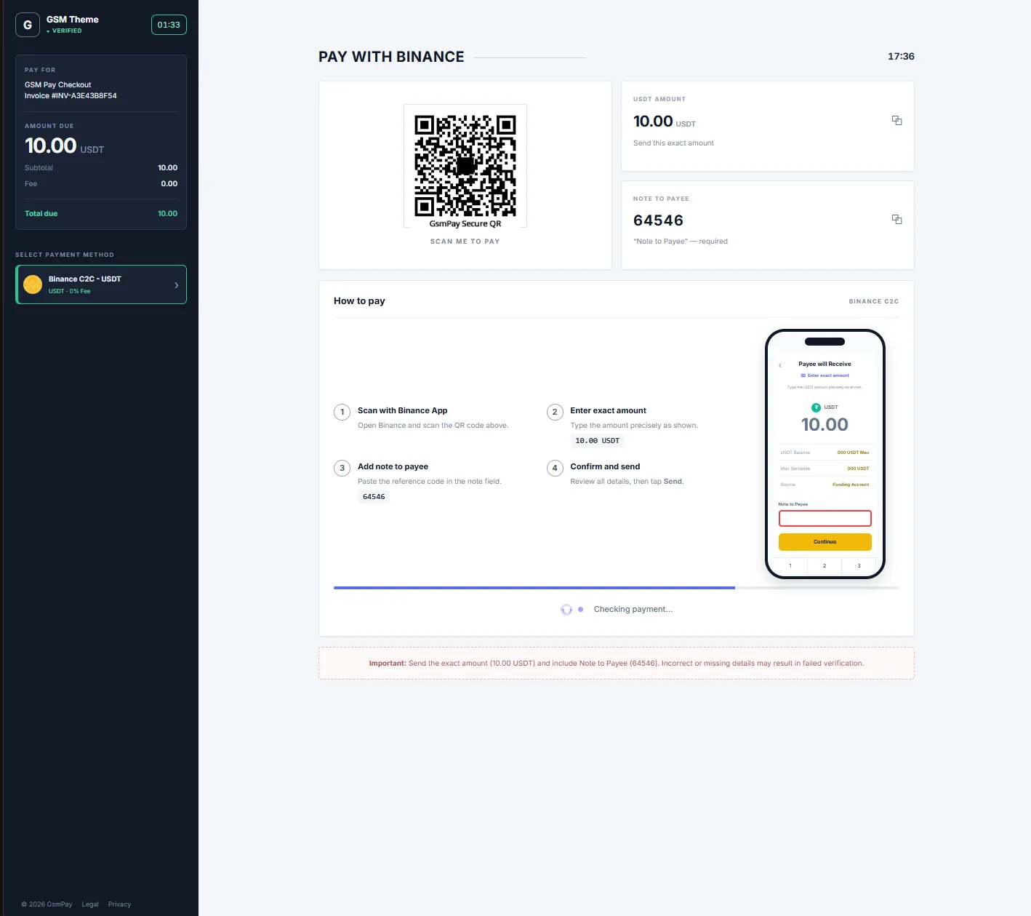Click the back arrow in phone mockup

[x=780, y=365]
